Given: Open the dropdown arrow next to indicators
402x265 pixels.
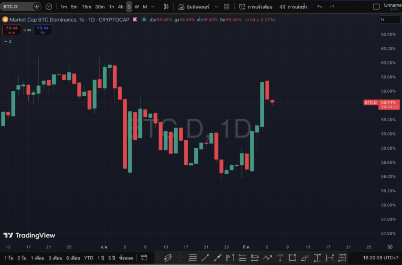Looking at the screenshot, I should (x=216, y=7).
